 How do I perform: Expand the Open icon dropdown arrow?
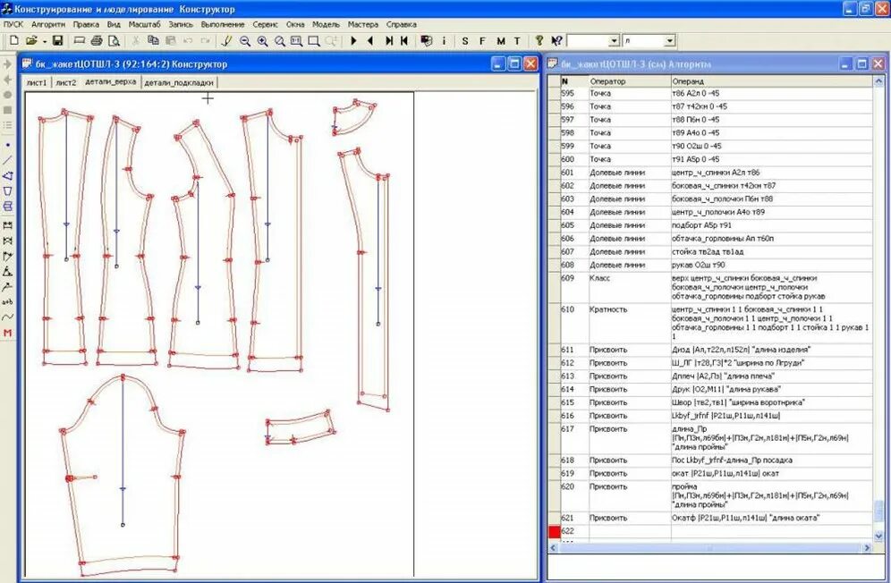tap(45, 41)
